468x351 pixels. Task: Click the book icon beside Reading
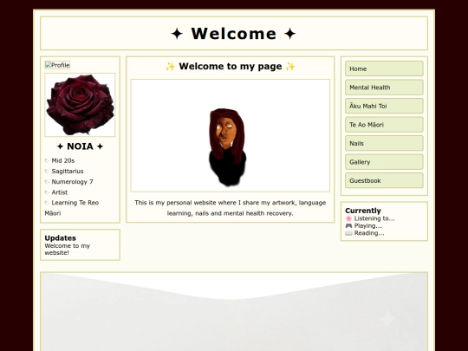coord(348,233)
